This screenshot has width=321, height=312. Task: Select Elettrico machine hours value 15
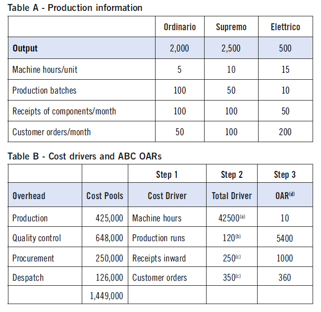(285, 70)
